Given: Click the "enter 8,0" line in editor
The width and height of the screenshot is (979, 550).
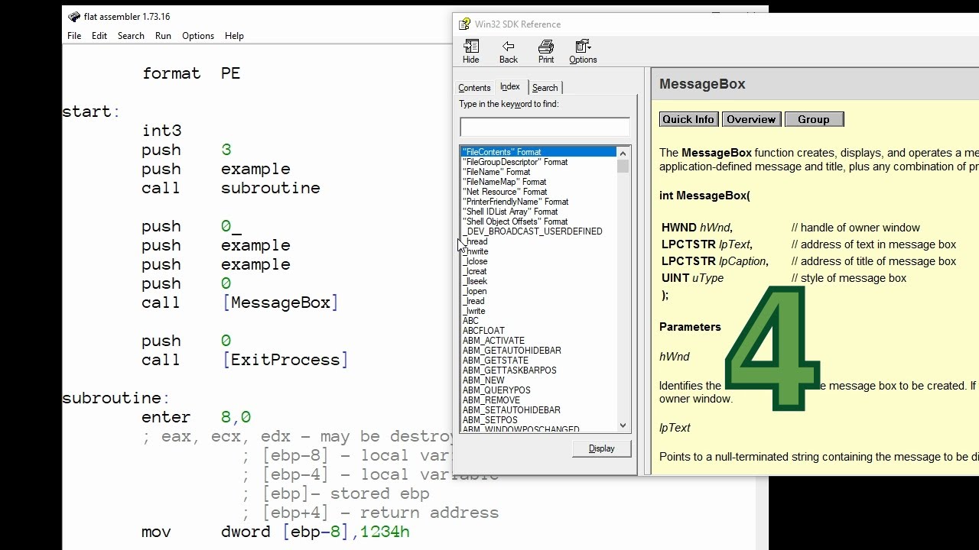Looking at the screenshot, I should point(197,418).
